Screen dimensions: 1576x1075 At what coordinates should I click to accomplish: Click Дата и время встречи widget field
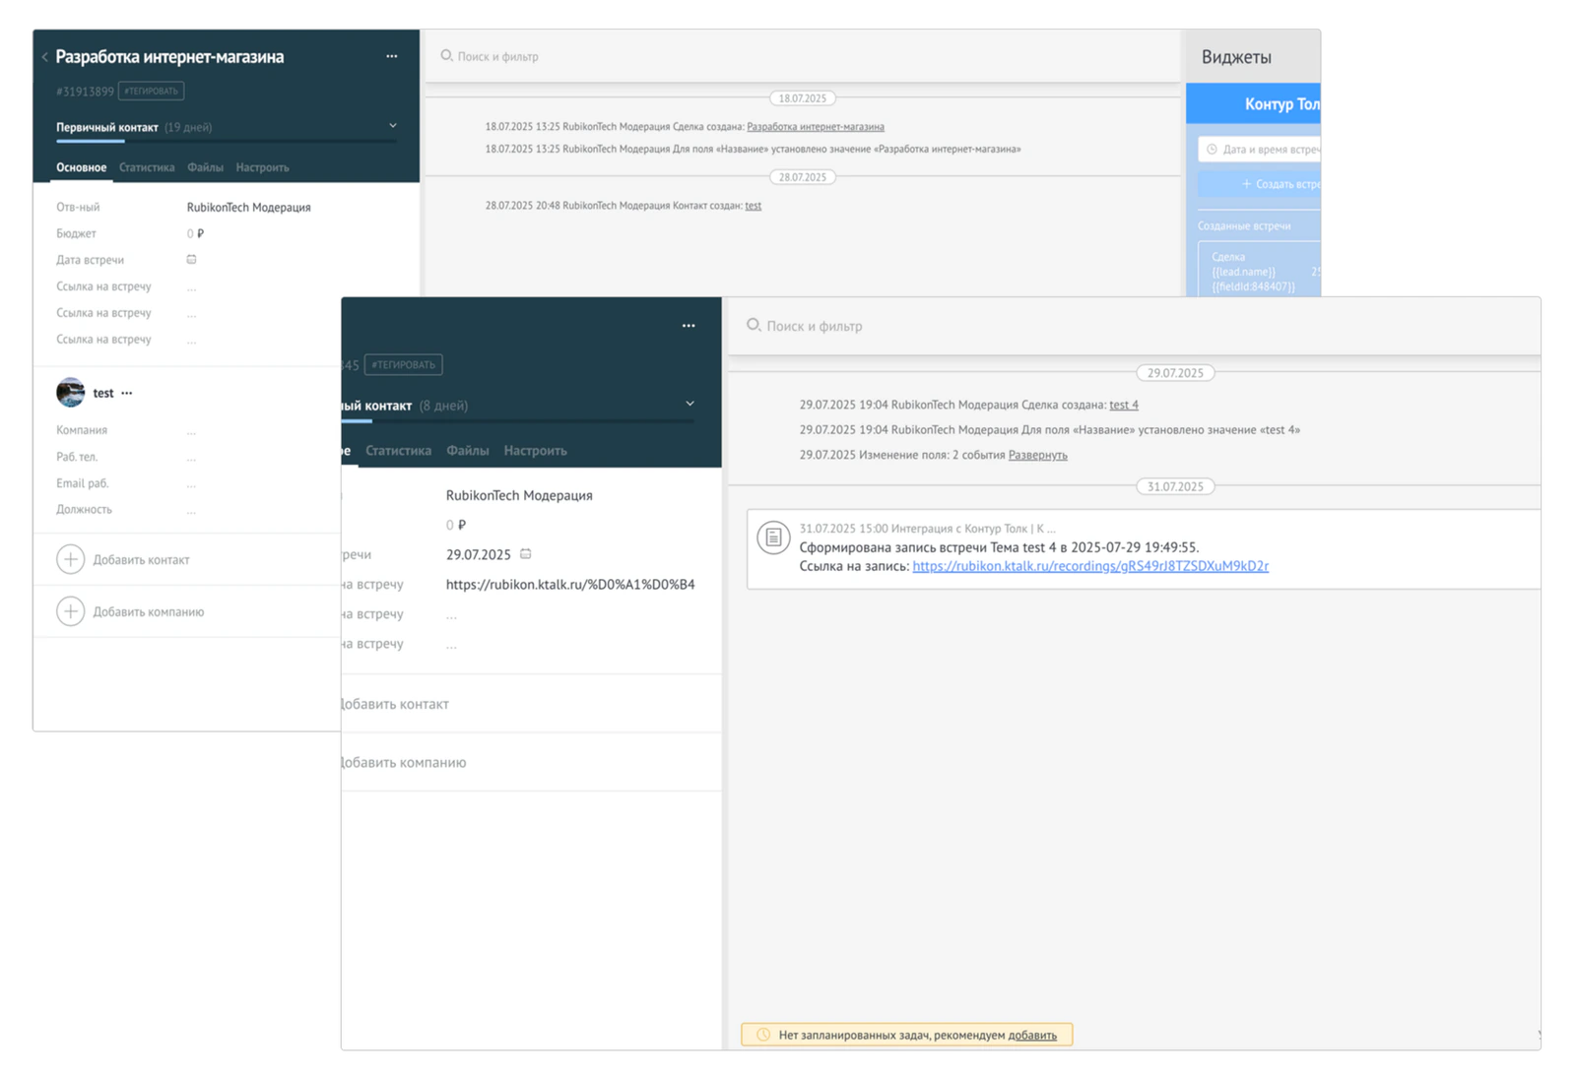pyautogui.click(x=1259, y=150)
